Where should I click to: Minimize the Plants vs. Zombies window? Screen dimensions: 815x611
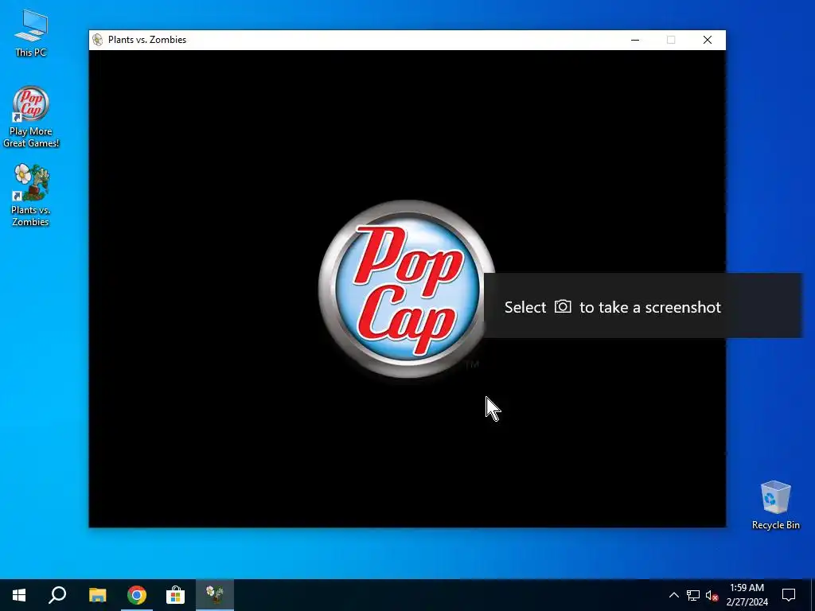pyautogui.click(x=634, y=40)
